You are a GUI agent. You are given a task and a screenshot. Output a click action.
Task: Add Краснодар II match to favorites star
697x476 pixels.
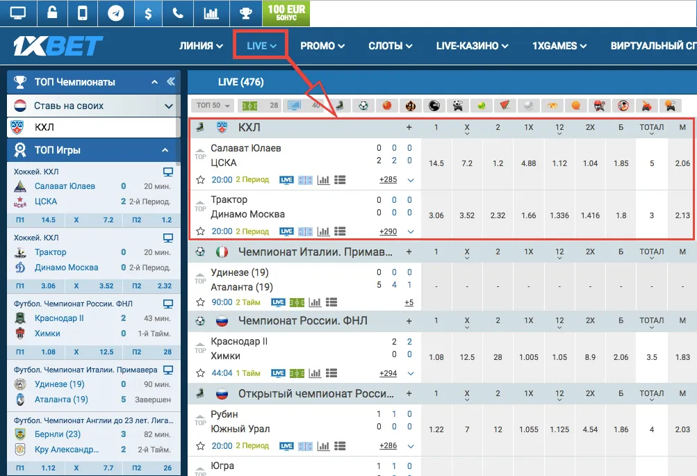coord(200,373)
